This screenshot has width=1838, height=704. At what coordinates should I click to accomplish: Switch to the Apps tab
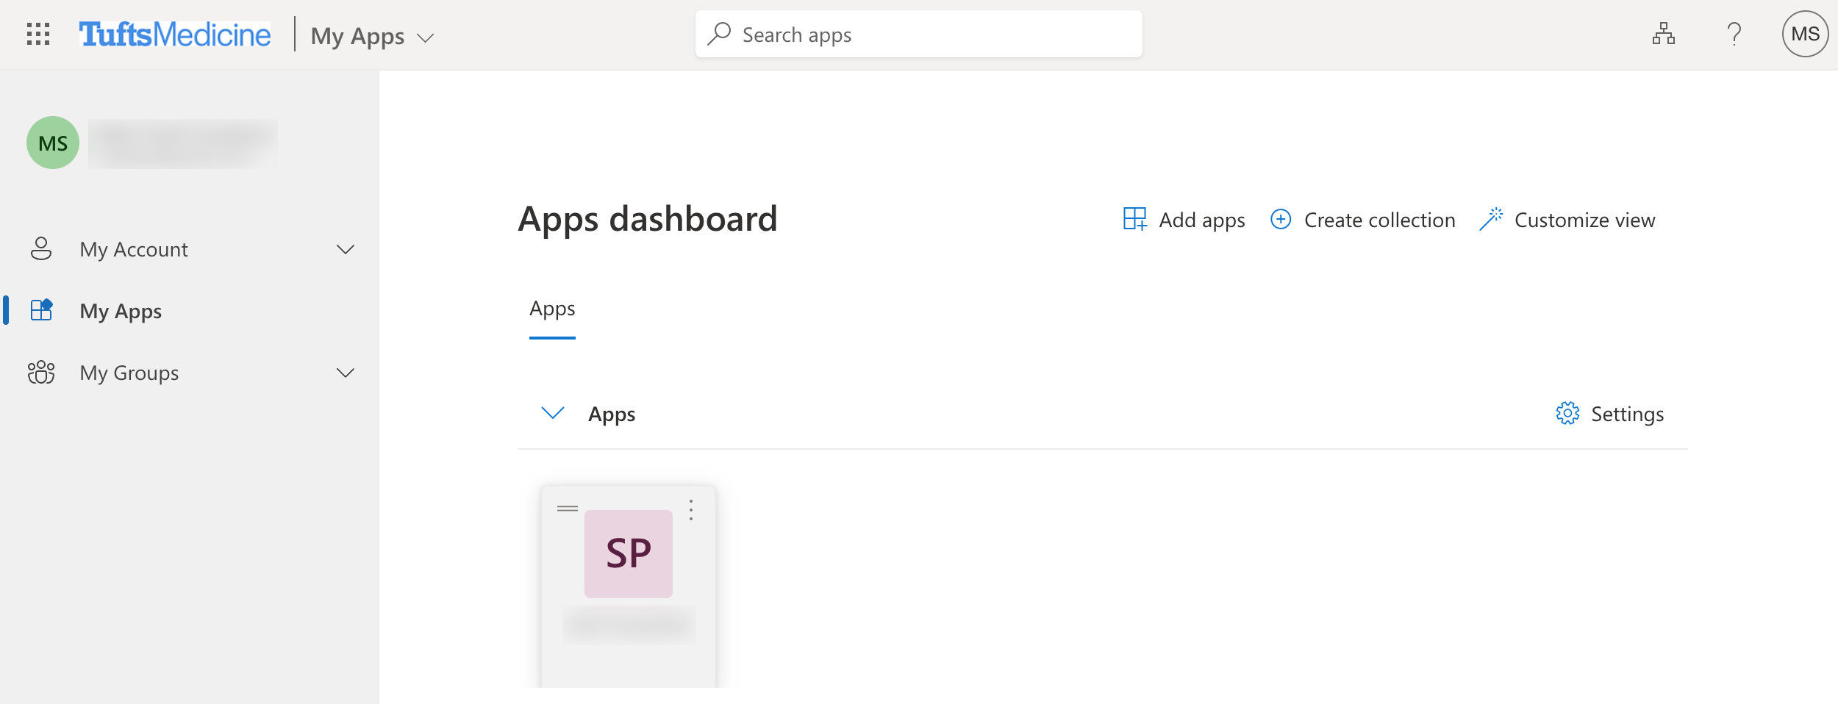(552, 309)
